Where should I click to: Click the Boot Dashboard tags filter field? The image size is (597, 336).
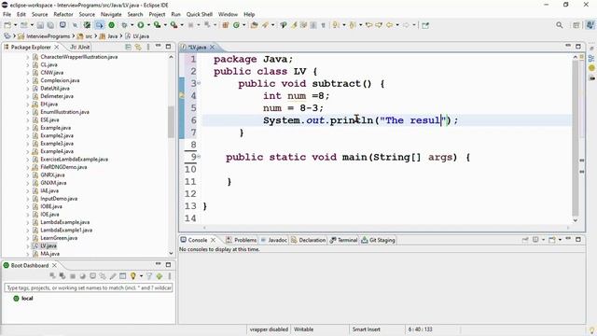coord(89,287)
